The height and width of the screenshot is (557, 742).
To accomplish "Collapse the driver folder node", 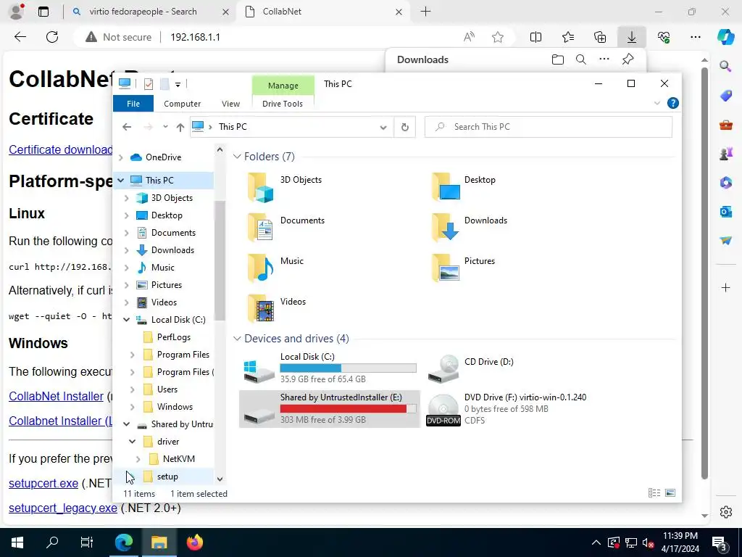I will coord(132,442).
